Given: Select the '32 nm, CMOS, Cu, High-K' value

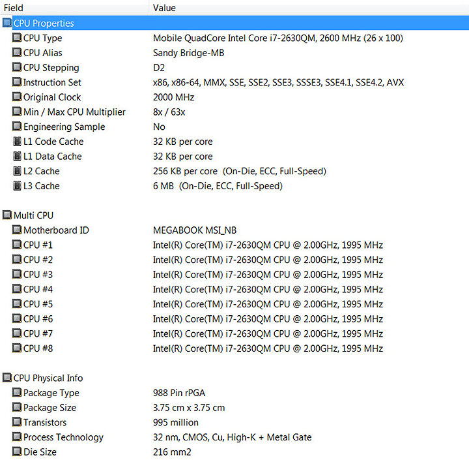Looking at the screenshot, I should click(233, 437).
